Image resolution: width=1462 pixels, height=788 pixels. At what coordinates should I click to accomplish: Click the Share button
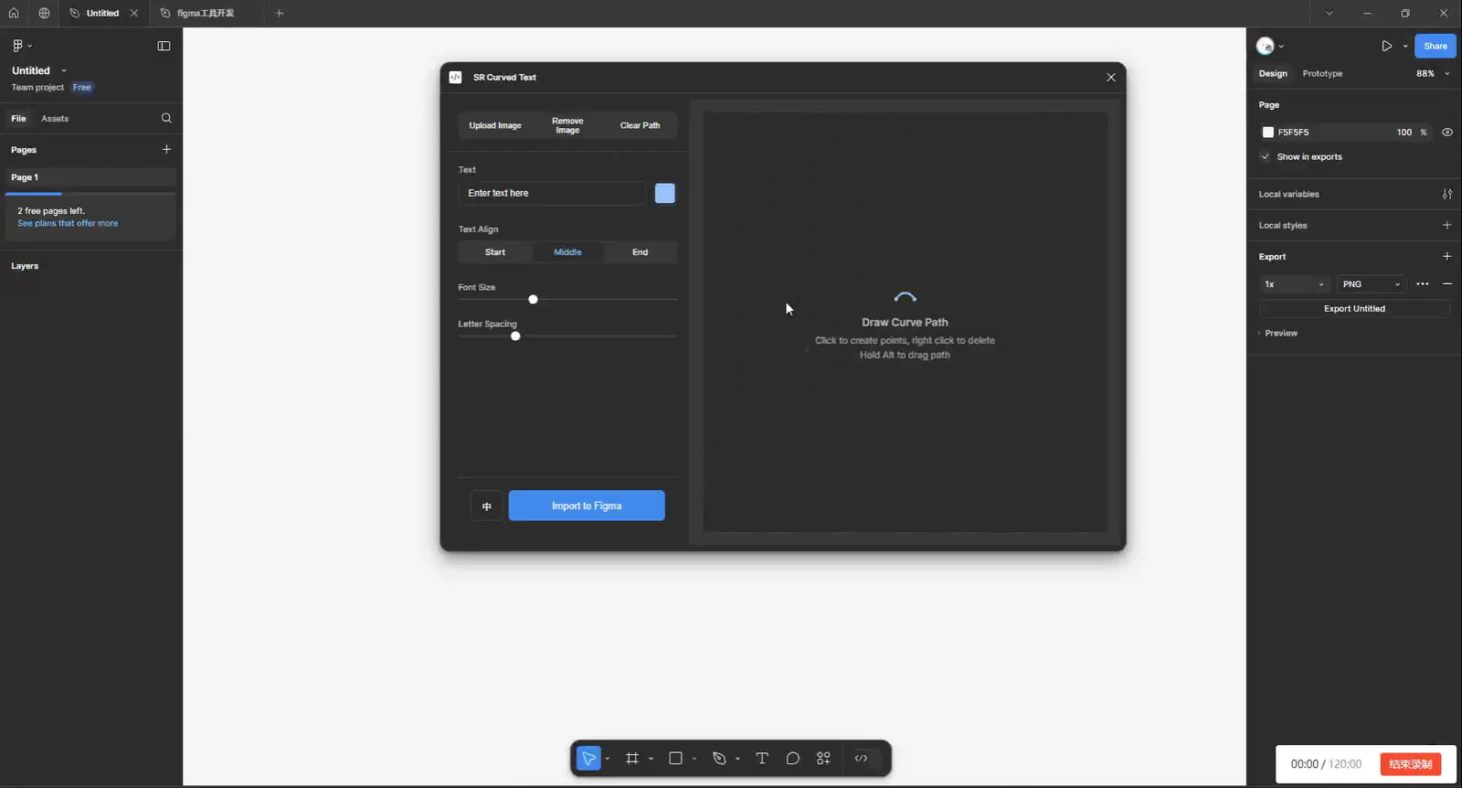coord(1436,46)
